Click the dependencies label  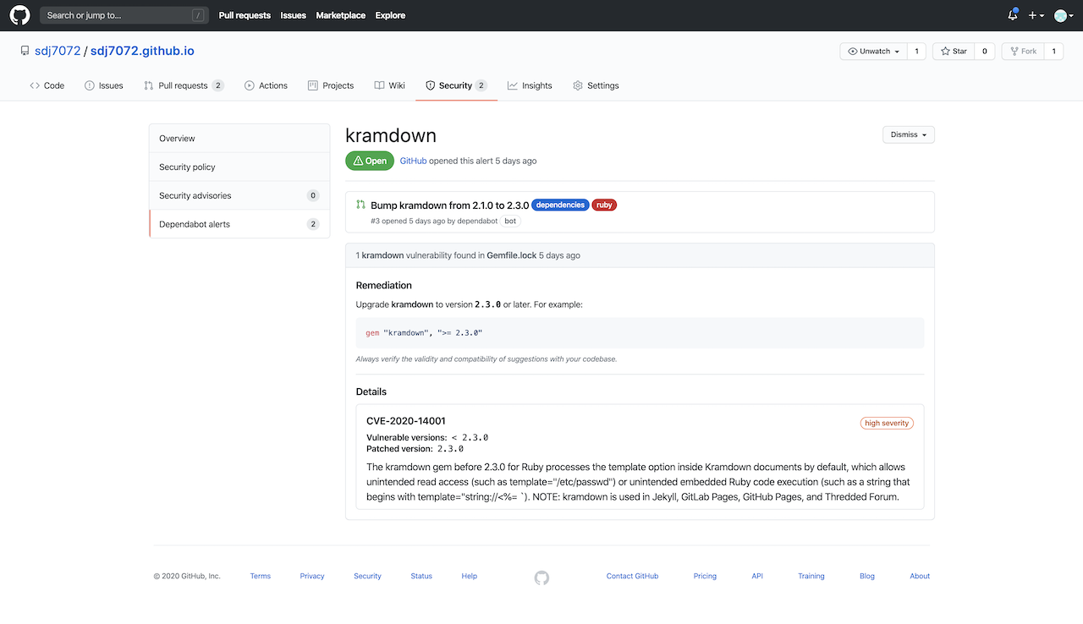(560, 205)
